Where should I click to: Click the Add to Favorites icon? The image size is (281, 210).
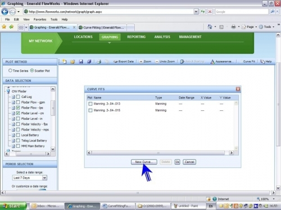pos(11,27)
